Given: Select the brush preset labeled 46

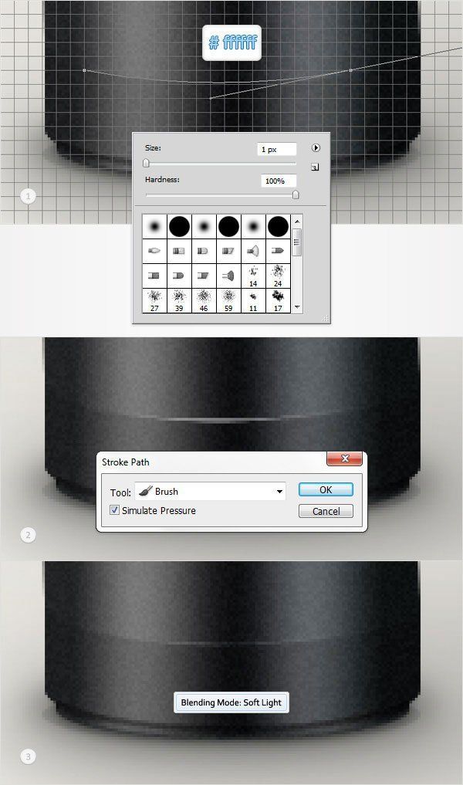Looking at the screenshot, I should coord(204,301).
